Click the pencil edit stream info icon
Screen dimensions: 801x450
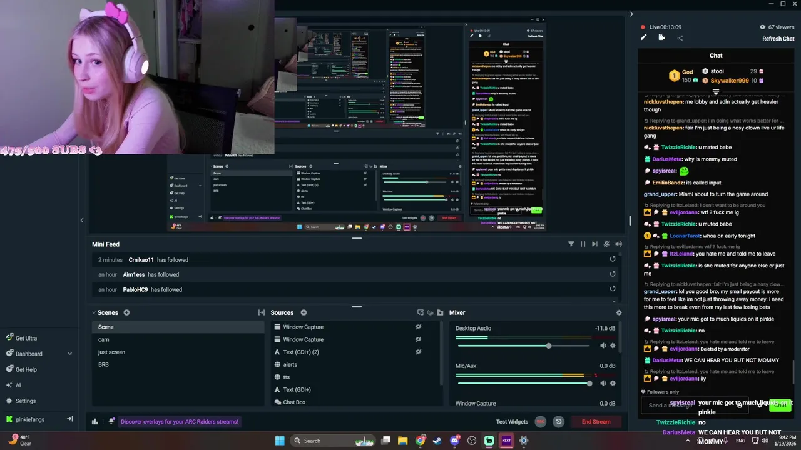click(x=643, y=37)
